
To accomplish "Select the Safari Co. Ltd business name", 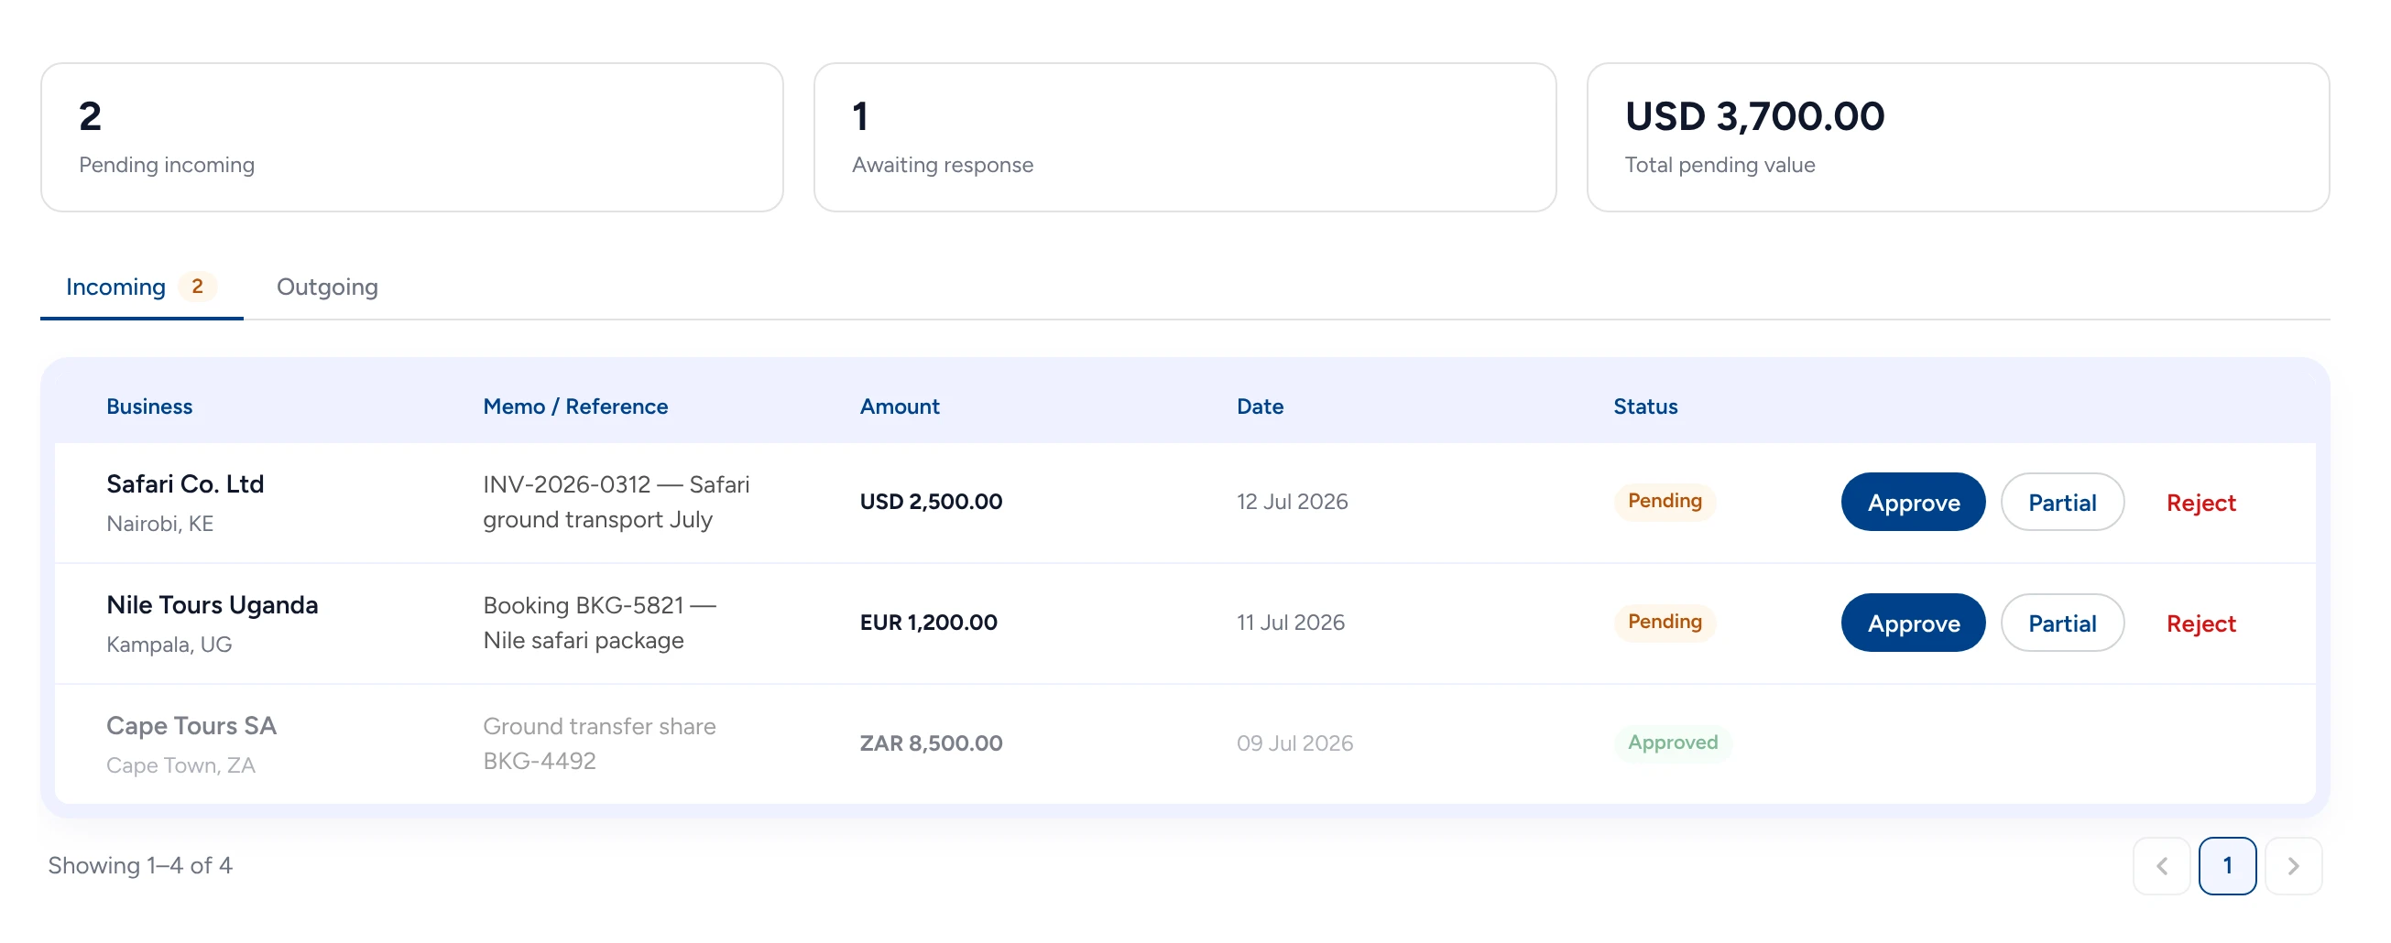I will click(x=185, y=483).
